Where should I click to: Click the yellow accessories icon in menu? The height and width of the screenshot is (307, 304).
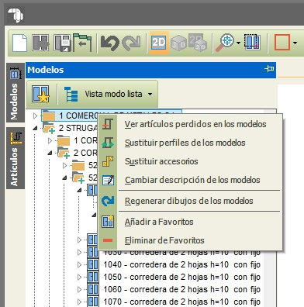(x=108, y=161)
